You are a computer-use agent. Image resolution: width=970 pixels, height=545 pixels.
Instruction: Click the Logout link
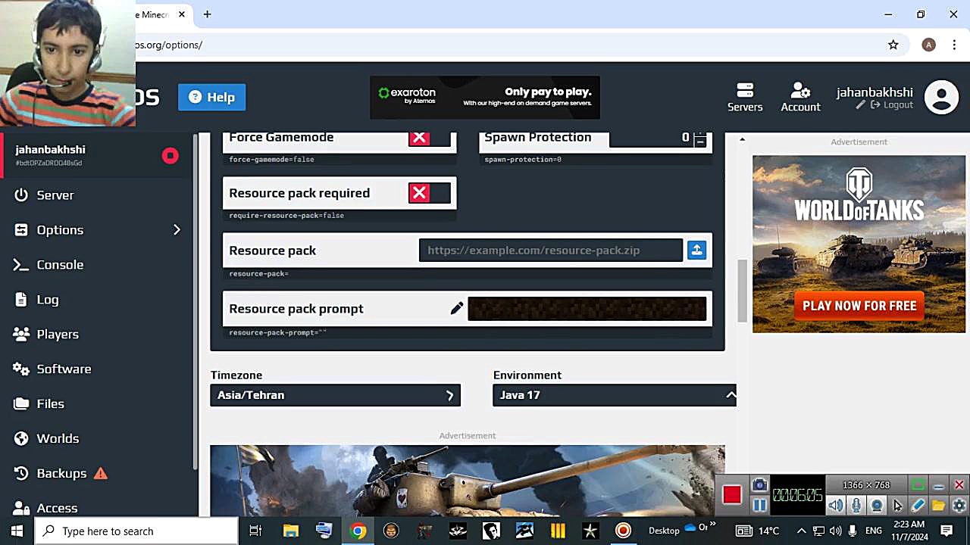pyautogui.click(x=893, y=105)
